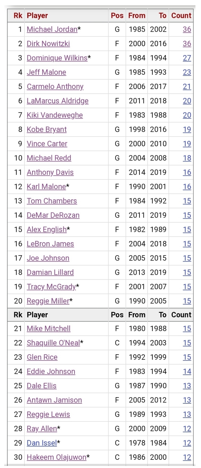201x468 pixels.
Task: Open Dominique Wilkins' player link
Action: point(57,58)
